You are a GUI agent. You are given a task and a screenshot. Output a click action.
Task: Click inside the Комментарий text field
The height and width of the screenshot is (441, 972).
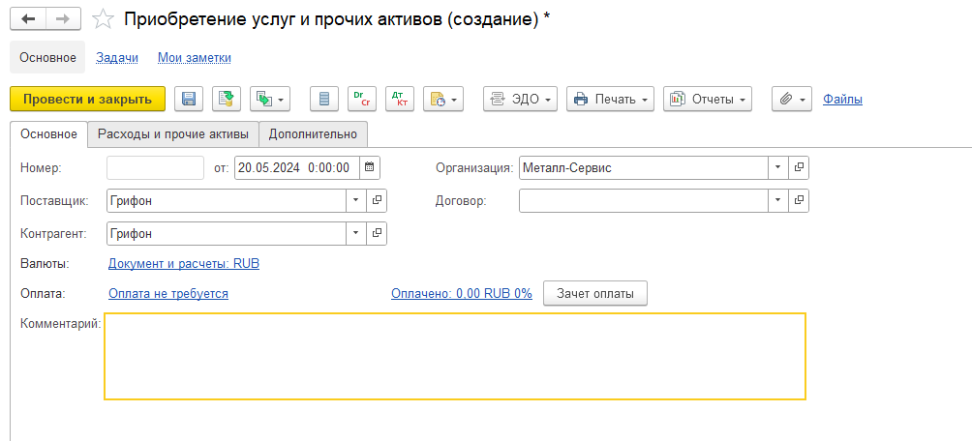pos(454,356)
